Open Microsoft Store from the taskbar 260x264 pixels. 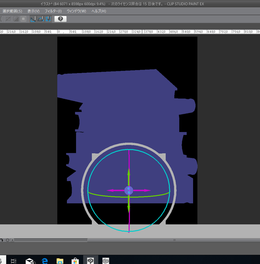tap(75, 261)
